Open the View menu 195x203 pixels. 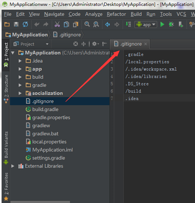pos(34,14)
